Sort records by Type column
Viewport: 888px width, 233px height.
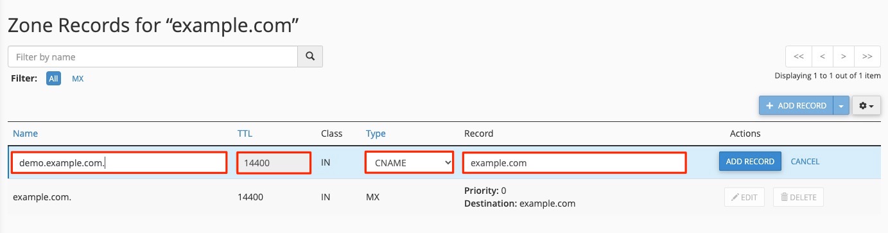tap(376, 134)
